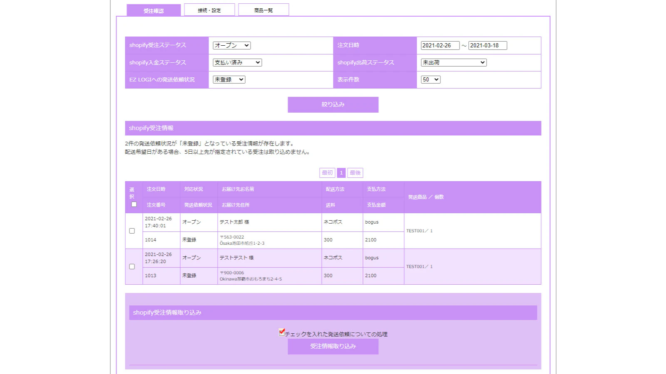Click the order number 1013 cell
This screenshot has height=374, width=666.
(x=161, y=276)
